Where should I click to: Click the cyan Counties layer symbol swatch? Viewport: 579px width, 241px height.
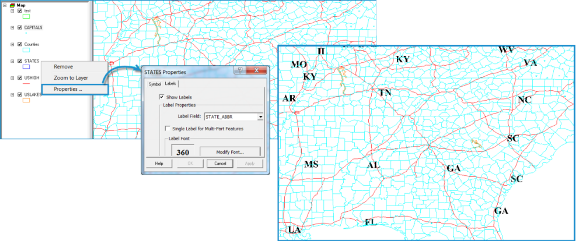26,49
